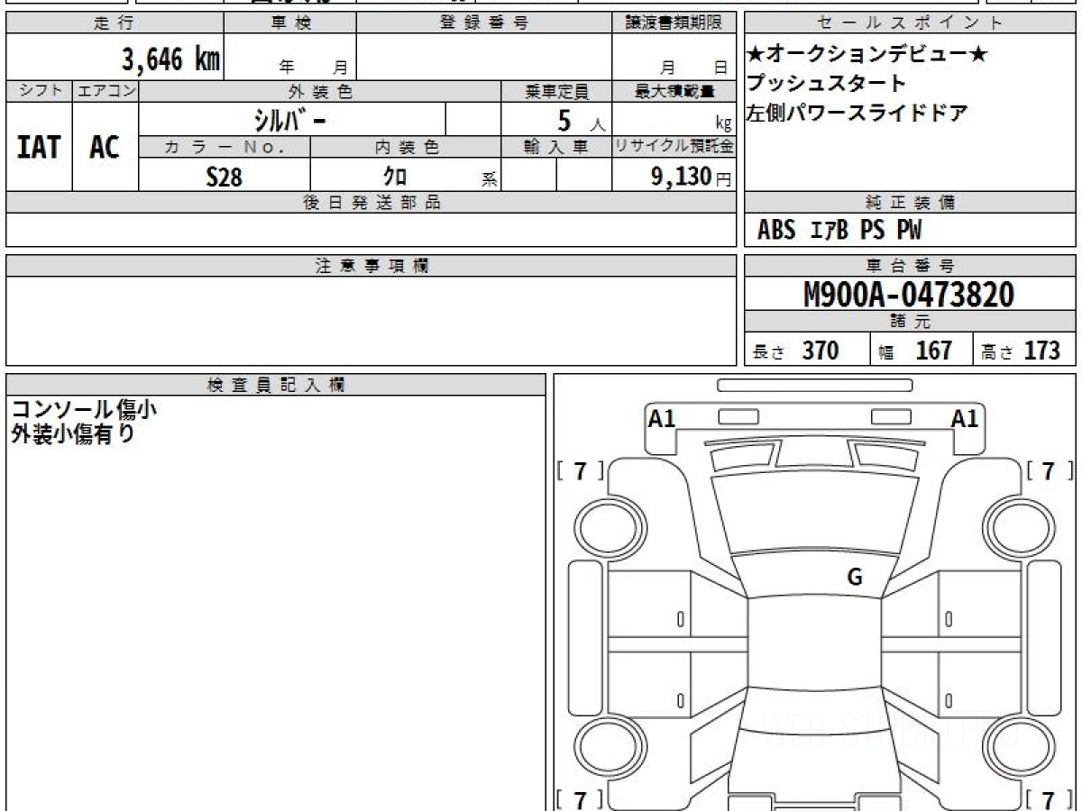Screen dimensions: 1082x811
Task: Click the G mark on the windshield diagram
Action: tap(855, 578)
